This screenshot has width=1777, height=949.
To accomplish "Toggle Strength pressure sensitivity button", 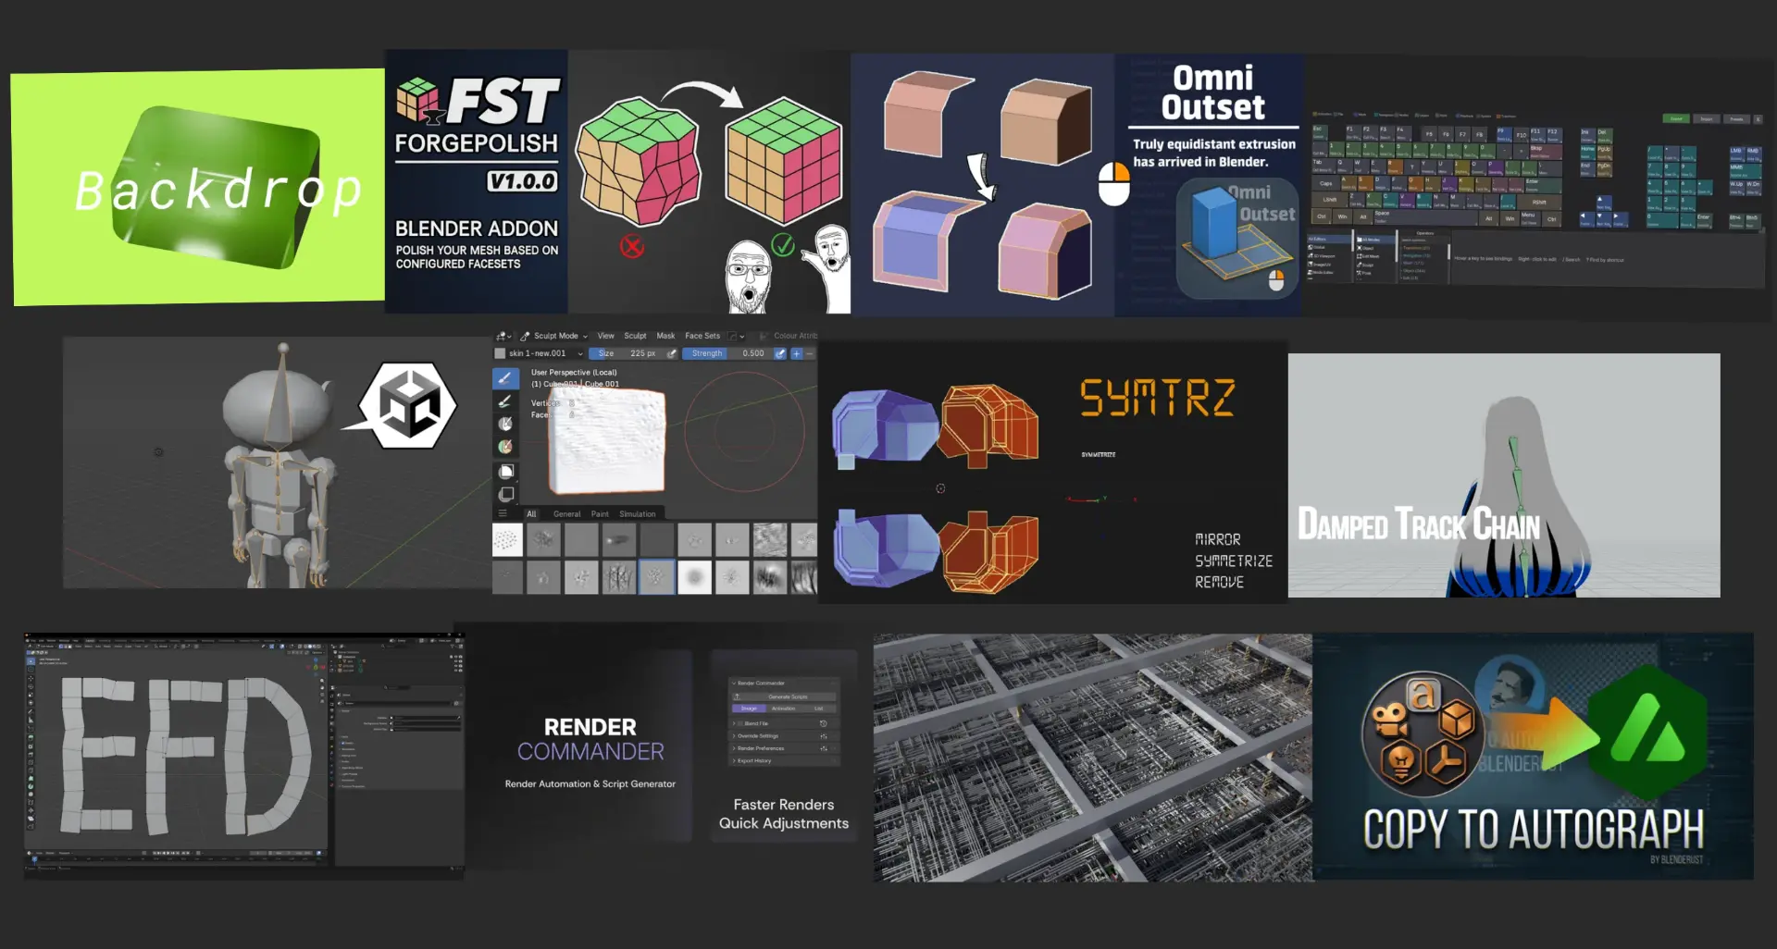I will click(x=780, y=353).
